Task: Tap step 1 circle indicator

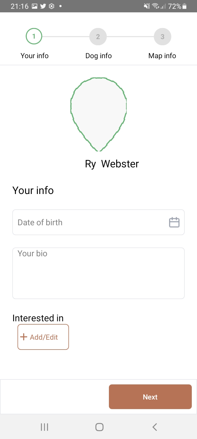Action: pos(34,36)
